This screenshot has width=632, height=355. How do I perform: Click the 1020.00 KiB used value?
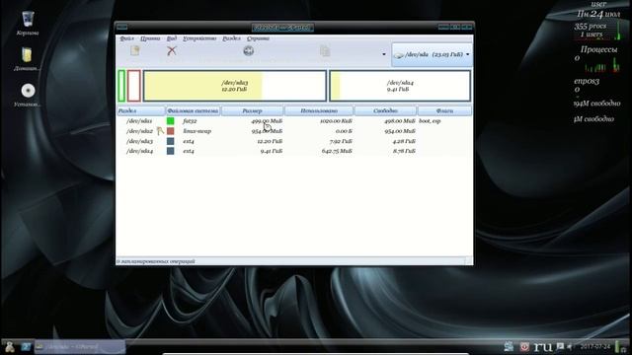pos(336,121)
